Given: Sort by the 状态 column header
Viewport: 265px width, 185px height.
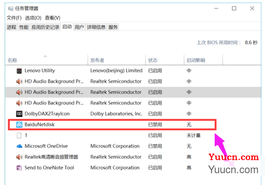Looking at the screenshot, I should (x=165, y=60).
